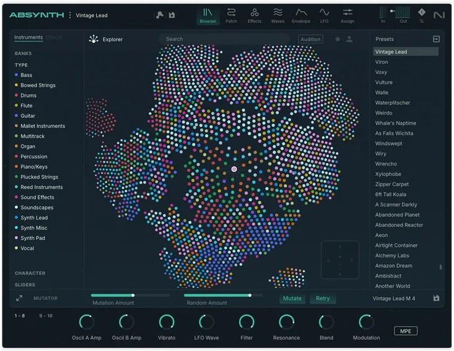Image resolution: width=454 pixels, height=351 pixels.
Task: Collapse the TYPE section
Action: coord(21,65)
